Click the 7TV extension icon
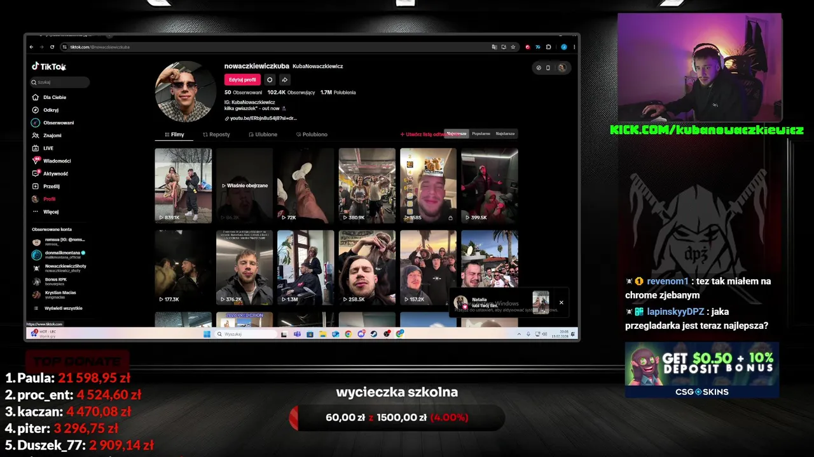Image resolution: width=814 pixels, height=457 pixels. [x=538, y=47]
